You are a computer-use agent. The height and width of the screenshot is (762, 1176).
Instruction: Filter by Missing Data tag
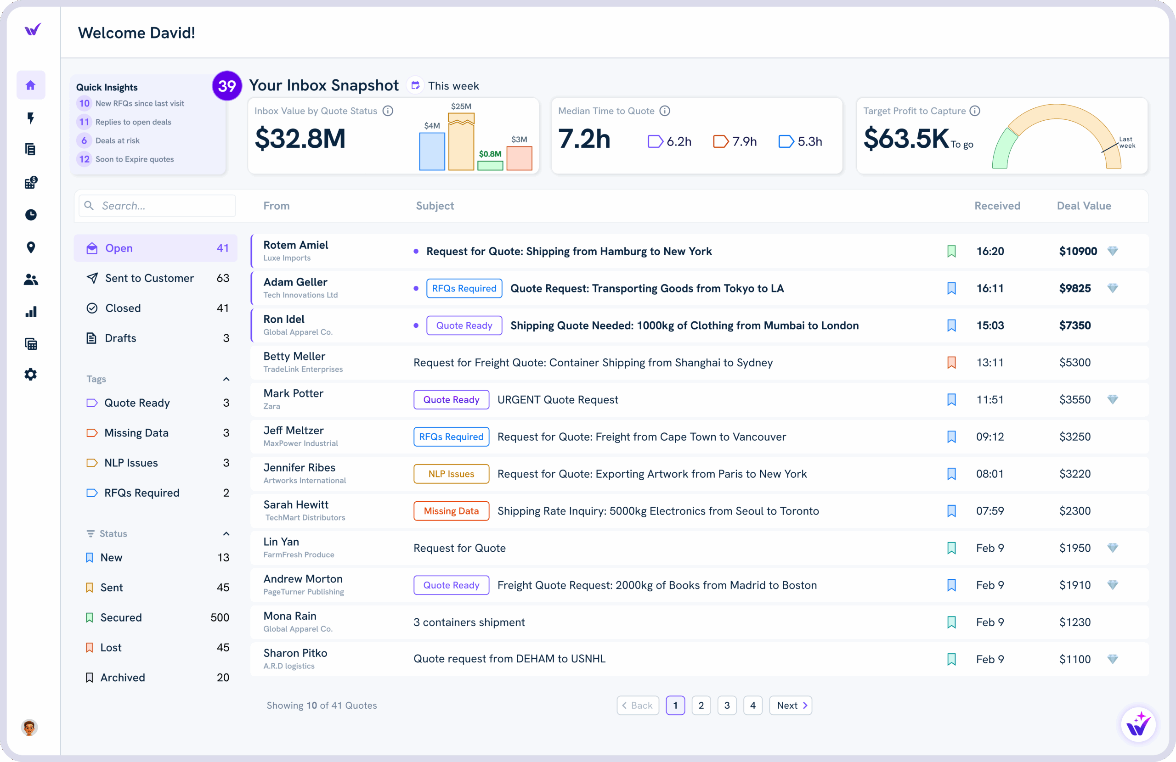click(136, 432)
